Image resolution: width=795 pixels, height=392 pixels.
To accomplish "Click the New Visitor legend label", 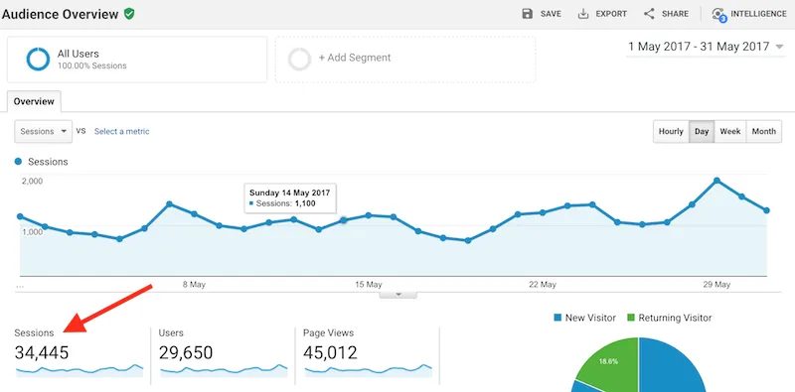I will click(x=590, y=318).
